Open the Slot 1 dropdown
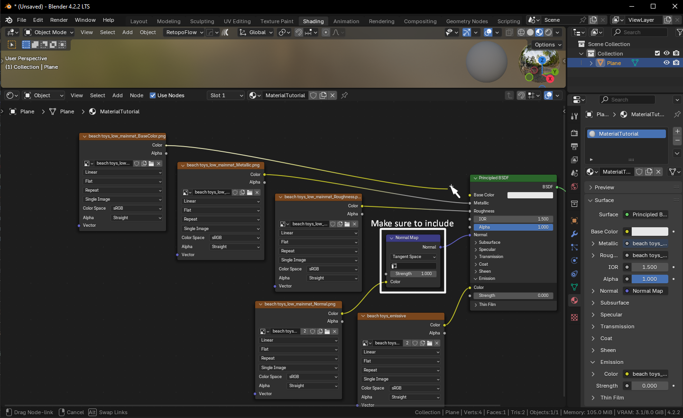The height and width of the screenshot is (418, 683). [226, 95]
